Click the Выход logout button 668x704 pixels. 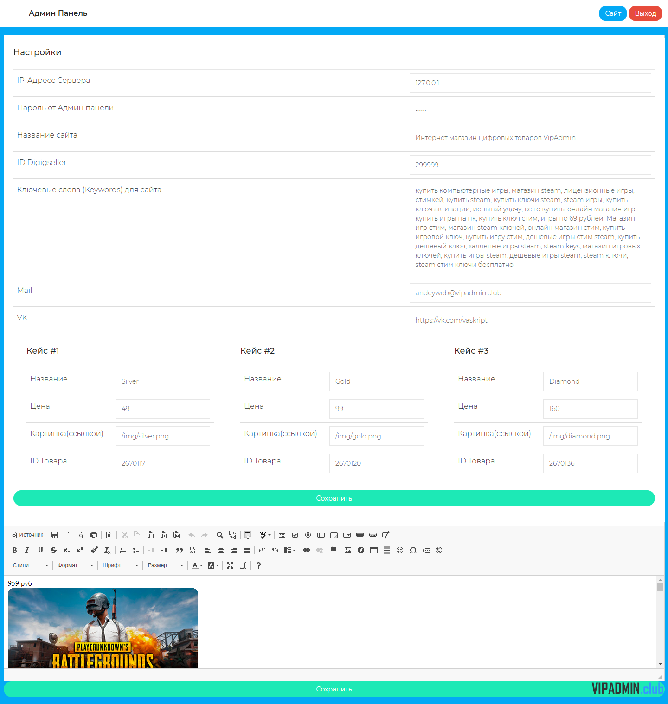pos(645,13)
